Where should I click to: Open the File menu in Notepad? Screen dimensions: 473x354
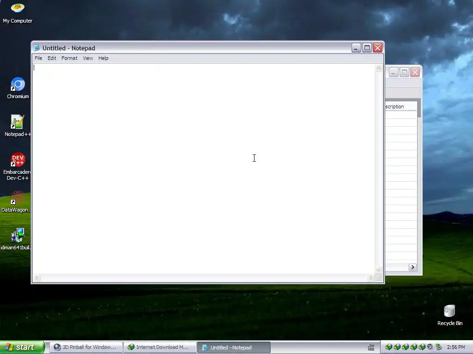[x=38, y=58]
